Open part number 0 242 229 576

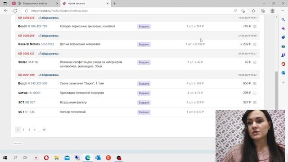[38, 83]
